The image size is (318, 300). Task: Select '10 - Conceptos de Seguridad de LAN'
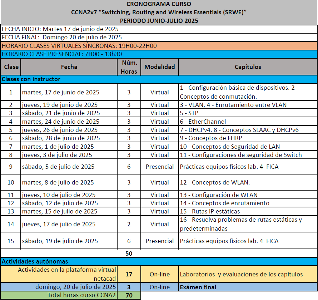248,147
